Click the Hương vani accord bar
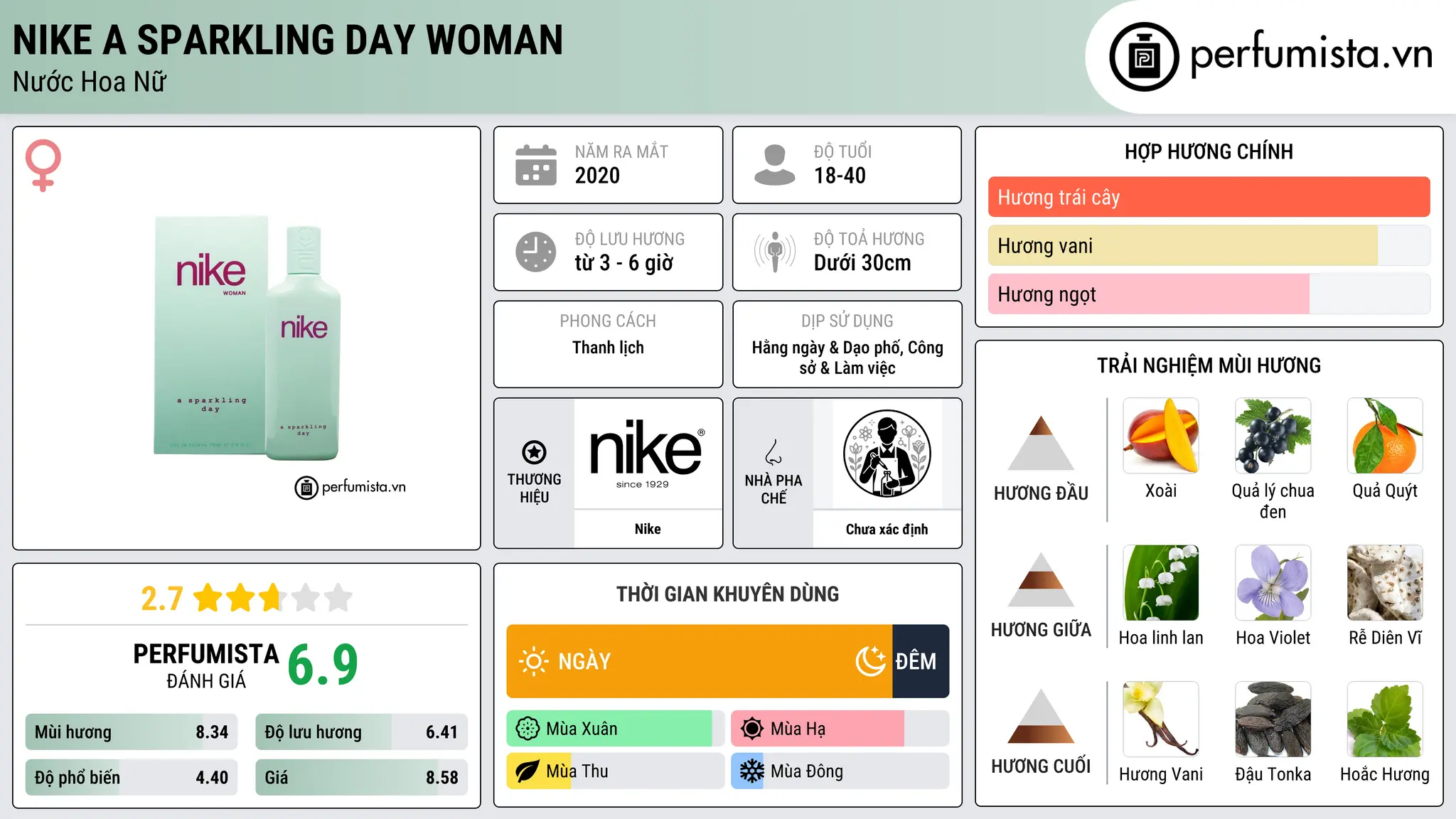The width and height of the screenshot is (1456, 819). [x=1209, y=245]
